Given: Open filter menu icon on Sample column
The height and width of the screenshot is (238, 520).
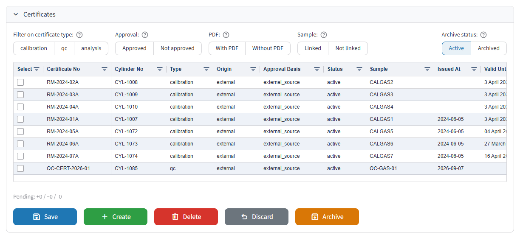Looking at the screenshot, I should point(427,69).
